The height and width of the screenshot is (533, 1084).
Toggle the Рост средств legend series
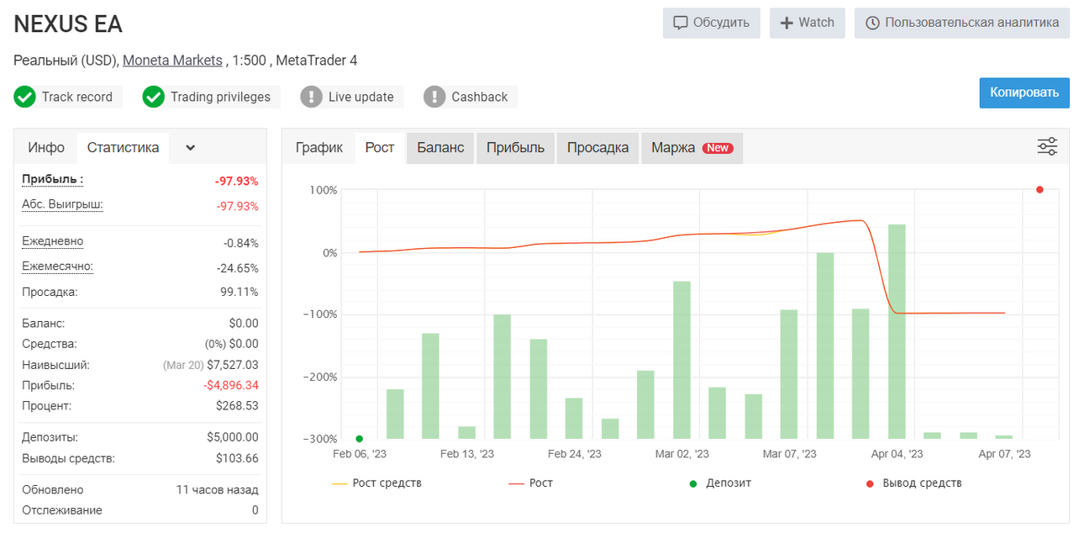click(376, 483)
